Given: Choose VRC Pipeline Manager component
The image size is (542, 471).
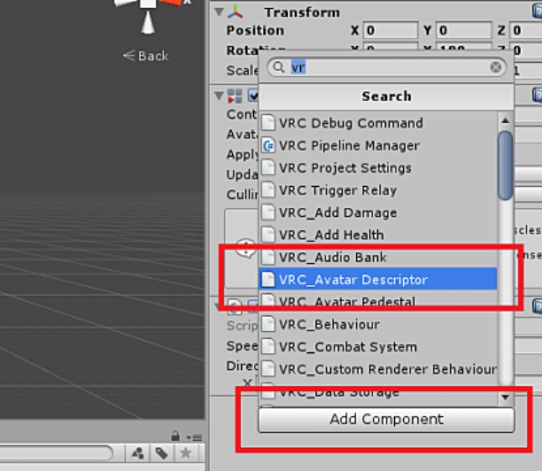Looking at the screenshot, I should click(x=379, y=146).
